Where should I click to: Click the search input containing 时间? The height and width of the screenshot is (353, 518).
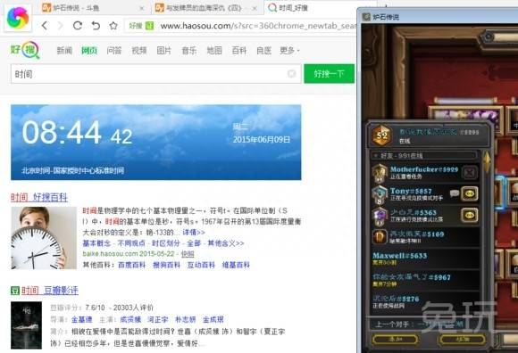point(155,74)
